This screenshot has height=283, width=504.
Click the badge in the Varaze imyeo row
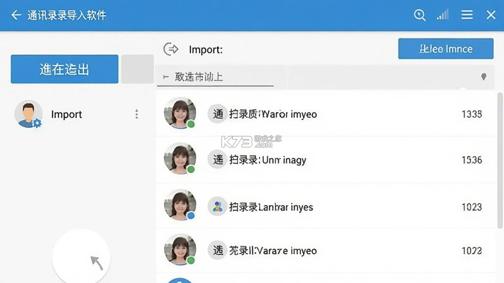tap(218, 250)
